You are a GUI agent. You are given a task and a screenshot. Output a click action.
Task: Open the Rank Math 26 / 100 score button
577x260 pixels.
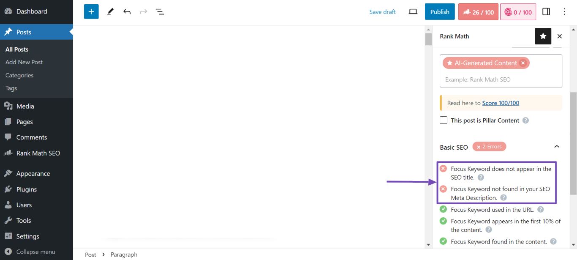click(x=478, y=12)
